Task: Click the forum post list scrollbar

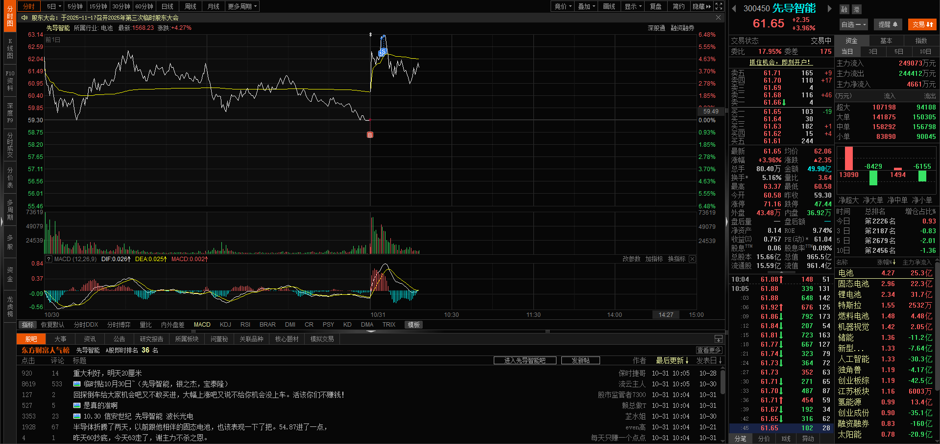Action: (723, 381)
